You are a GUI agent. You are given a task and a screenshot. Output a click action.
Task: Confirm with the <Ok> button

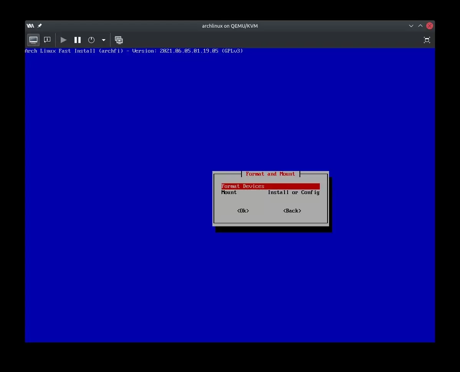click(x=243, y=211)
